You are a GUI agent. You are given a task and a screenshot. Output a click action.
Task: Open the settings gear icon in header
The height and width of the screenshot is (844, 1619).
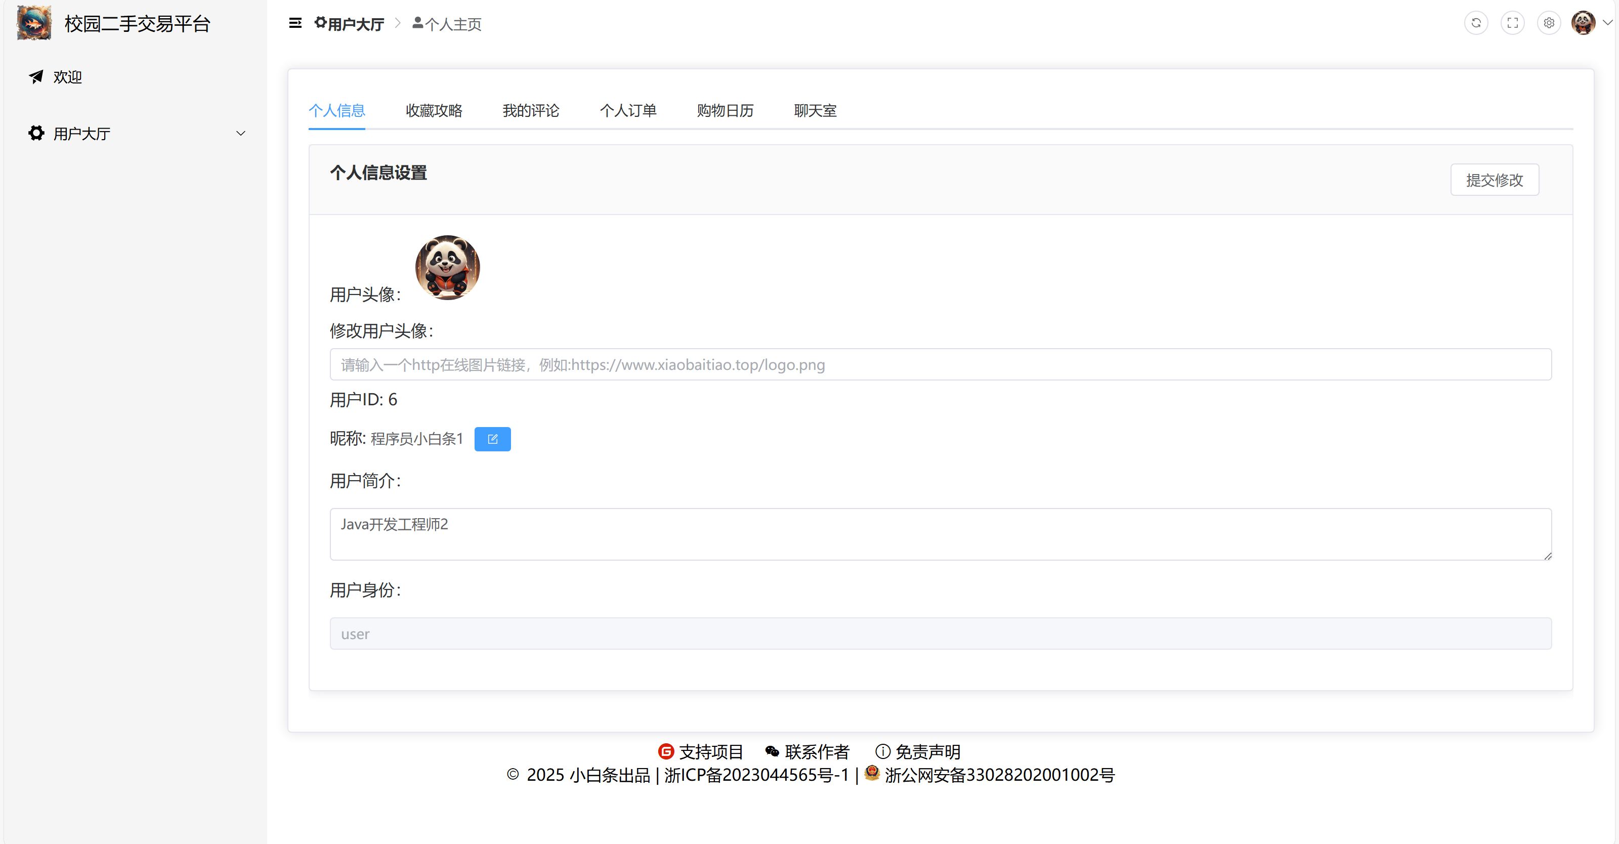pyautogui.click(x=1549, y=23)
